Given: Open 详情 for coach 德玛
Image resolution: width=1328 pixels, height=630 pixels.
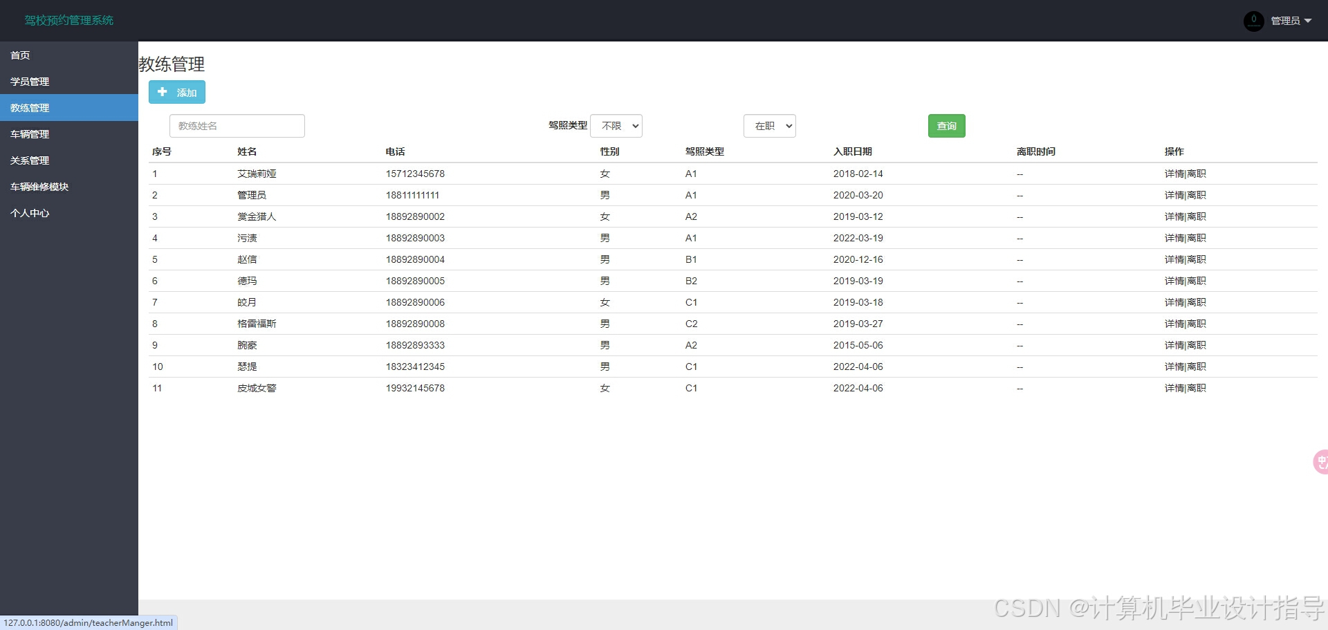Looking at the screenshot, I should tap(1174, 281).
